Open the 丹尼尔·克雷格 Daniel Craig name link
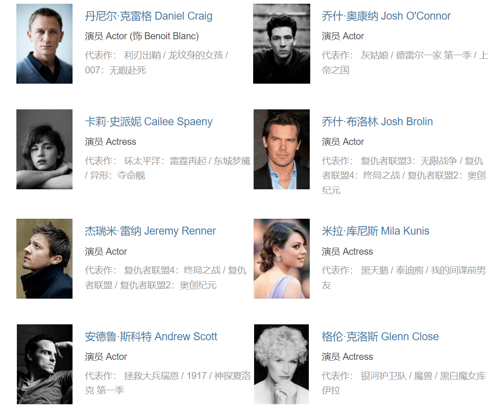This screenshot has height=408, width=496. 149,16
